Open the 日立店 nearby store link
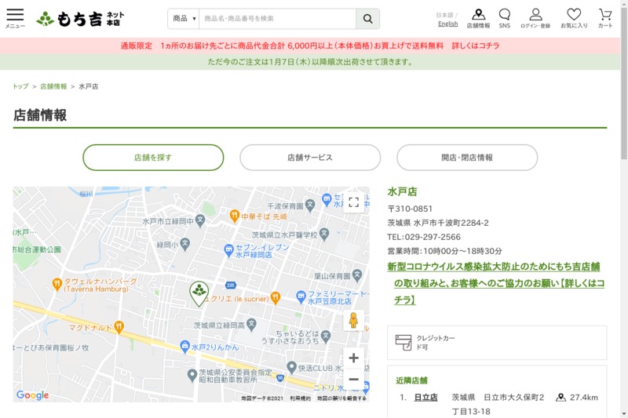628x418 pixels. (425, 398)
